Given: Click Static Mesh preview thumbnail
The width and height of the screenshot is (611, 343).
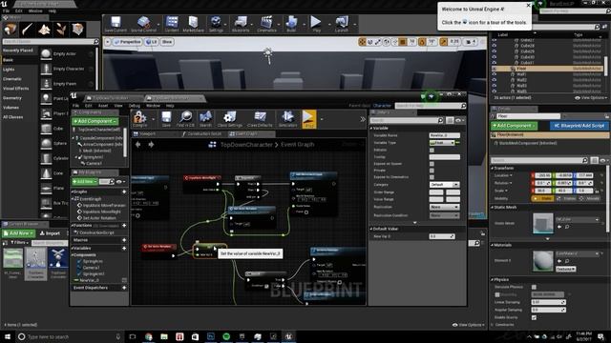Looking at the screenshot, I should [543, 223].
